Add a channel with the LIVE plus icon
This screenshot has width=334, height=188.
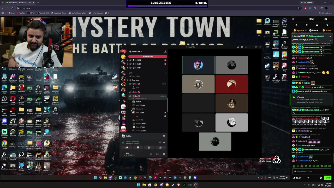coord(165,73)
